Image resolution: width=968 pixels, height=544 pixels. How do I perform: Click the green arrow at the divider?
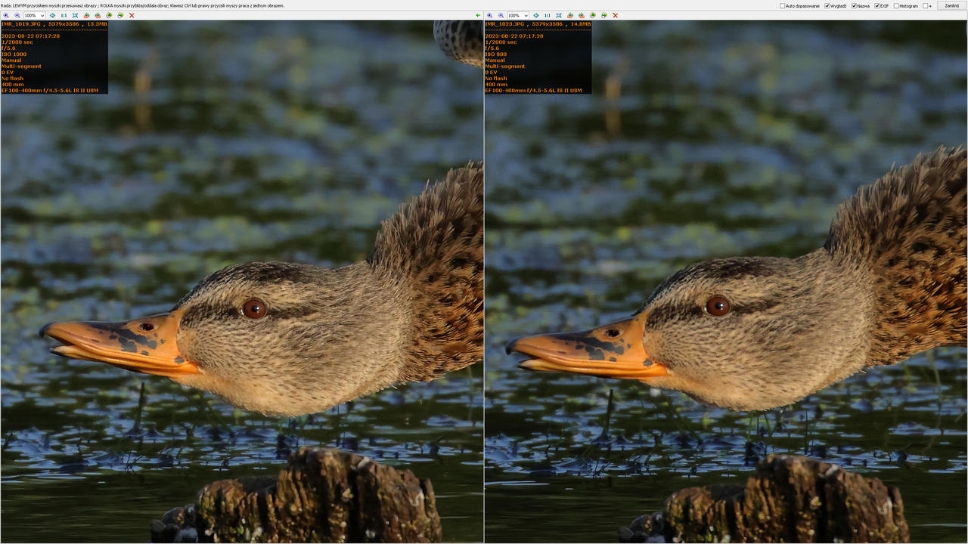478,15
